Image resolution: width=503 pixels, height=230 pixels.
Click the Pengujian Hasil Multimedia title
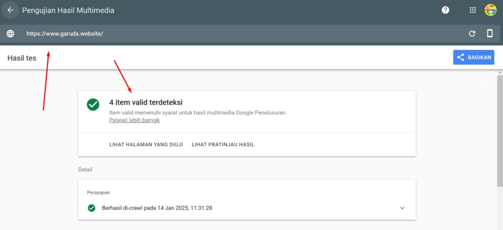[68, 10]
